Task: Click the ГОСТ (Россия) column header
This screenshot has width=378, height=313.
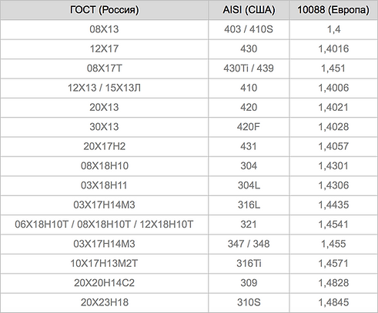Action: tap(104, 10)
